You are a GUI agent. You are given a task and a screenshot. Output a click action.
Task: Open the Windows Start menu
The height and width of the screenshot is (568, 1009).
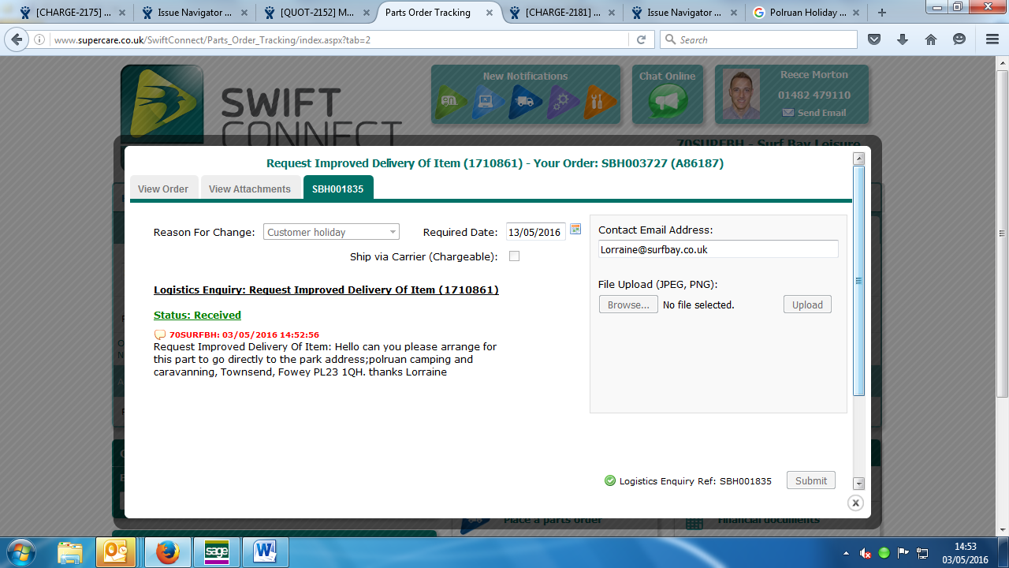(x=20, y=552)
